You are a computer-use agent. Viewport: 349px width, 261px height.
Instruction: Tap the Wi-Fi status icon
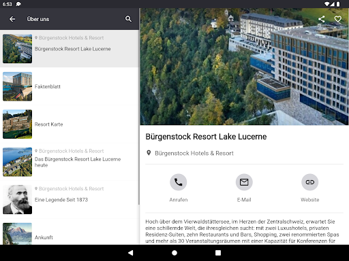(x=327, y=4)
